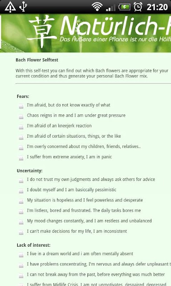Tap the "Bach Flower Selftest" heading
Viewport: 171px width, 286px height.
[37, 60]
